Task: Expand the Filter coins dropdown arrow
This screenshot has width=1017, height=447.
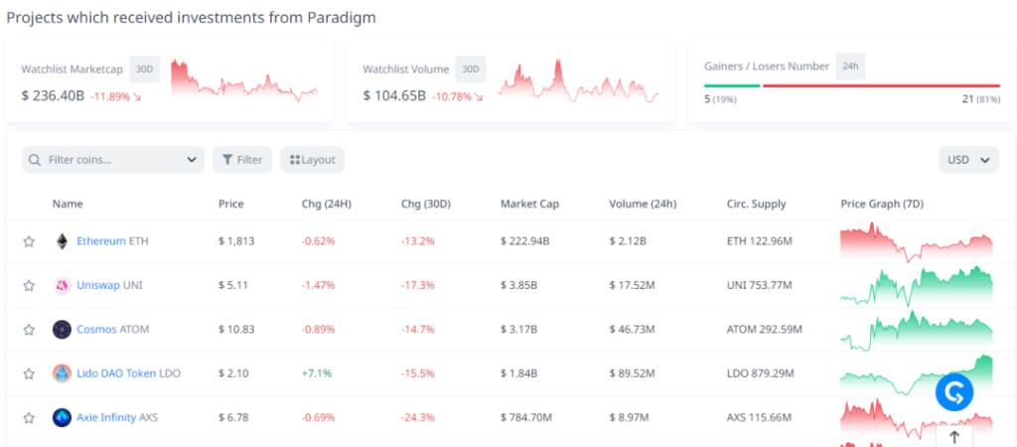Action: click(192, 160)
